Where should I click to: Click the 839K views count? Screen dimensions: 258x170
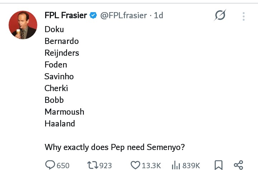[x=191, y=165]
